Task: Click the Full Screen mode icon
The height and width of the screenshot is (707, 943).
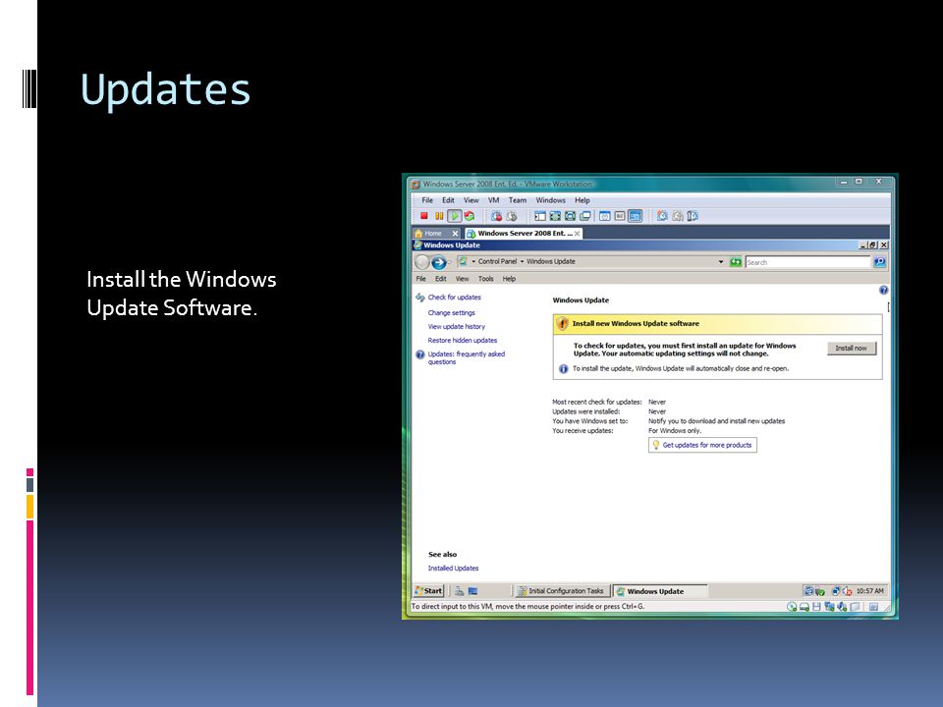Action: (555, 216)
